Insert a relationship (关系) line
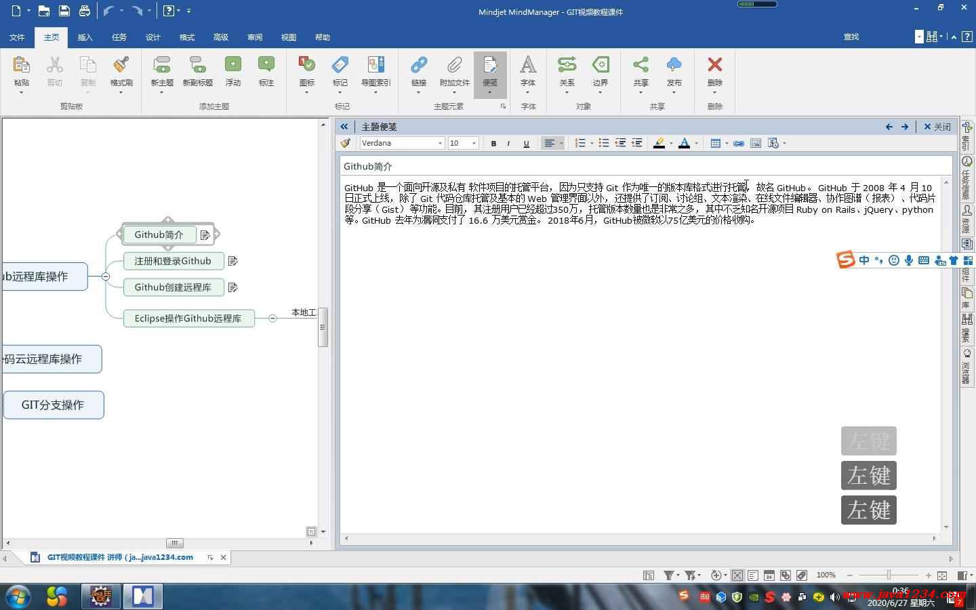 pos(567,65)
